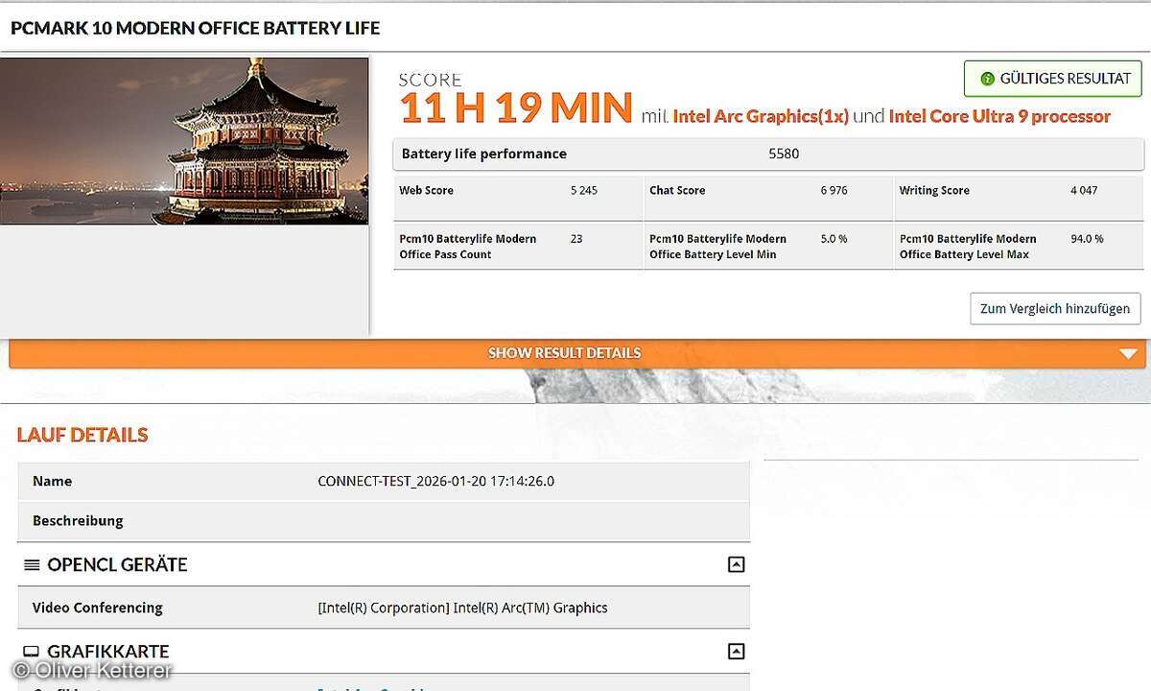Image resolution: width=1151 pixels, height=691 pixels.
Task: Click the Beschreibung row
Action: (384, 521)
